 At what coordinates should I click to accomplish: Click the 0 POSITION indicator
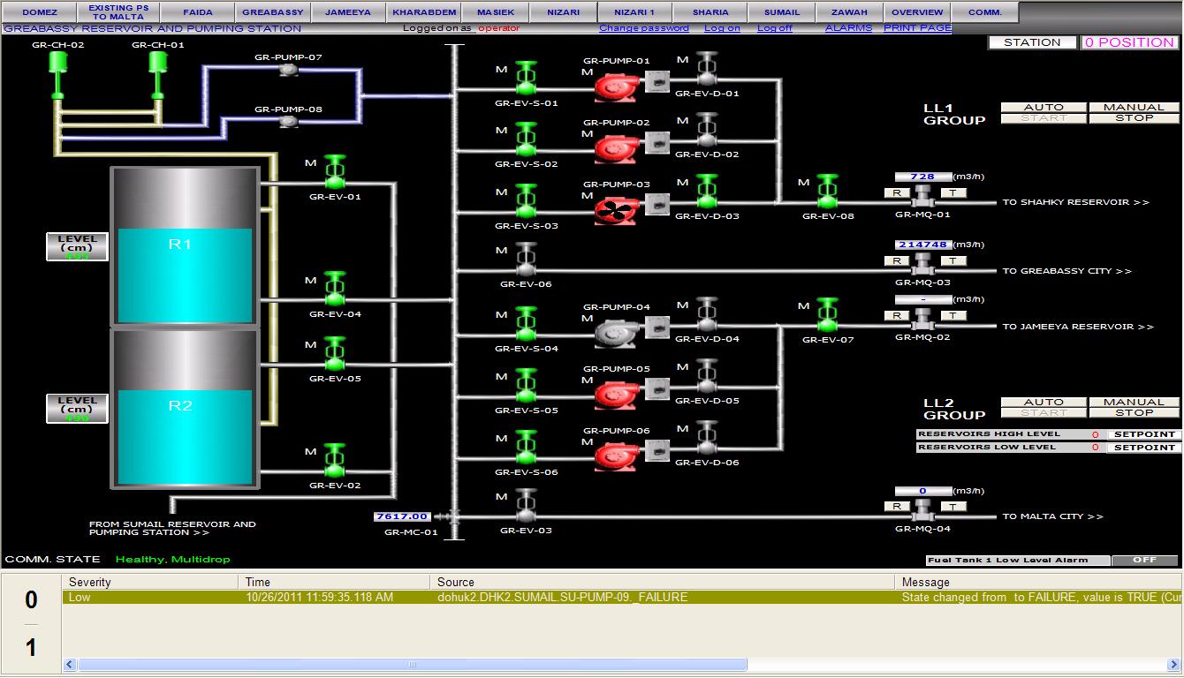coord(1129,42)
